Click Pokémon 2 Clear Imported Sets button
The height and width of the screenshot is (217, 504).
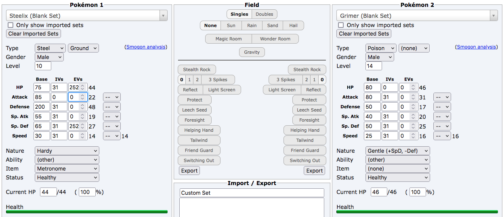[x=364, y=34]
